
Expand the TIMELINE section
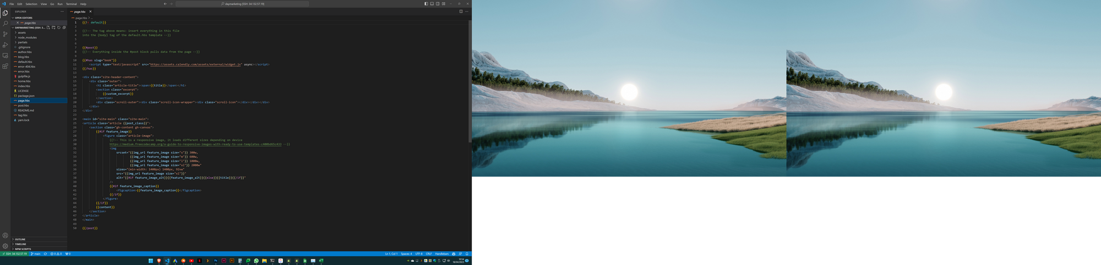pos(20,244)
